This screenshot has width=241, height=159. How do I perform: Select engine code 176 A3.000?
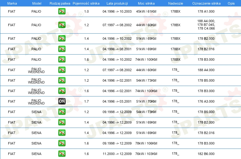click(206, 101)
